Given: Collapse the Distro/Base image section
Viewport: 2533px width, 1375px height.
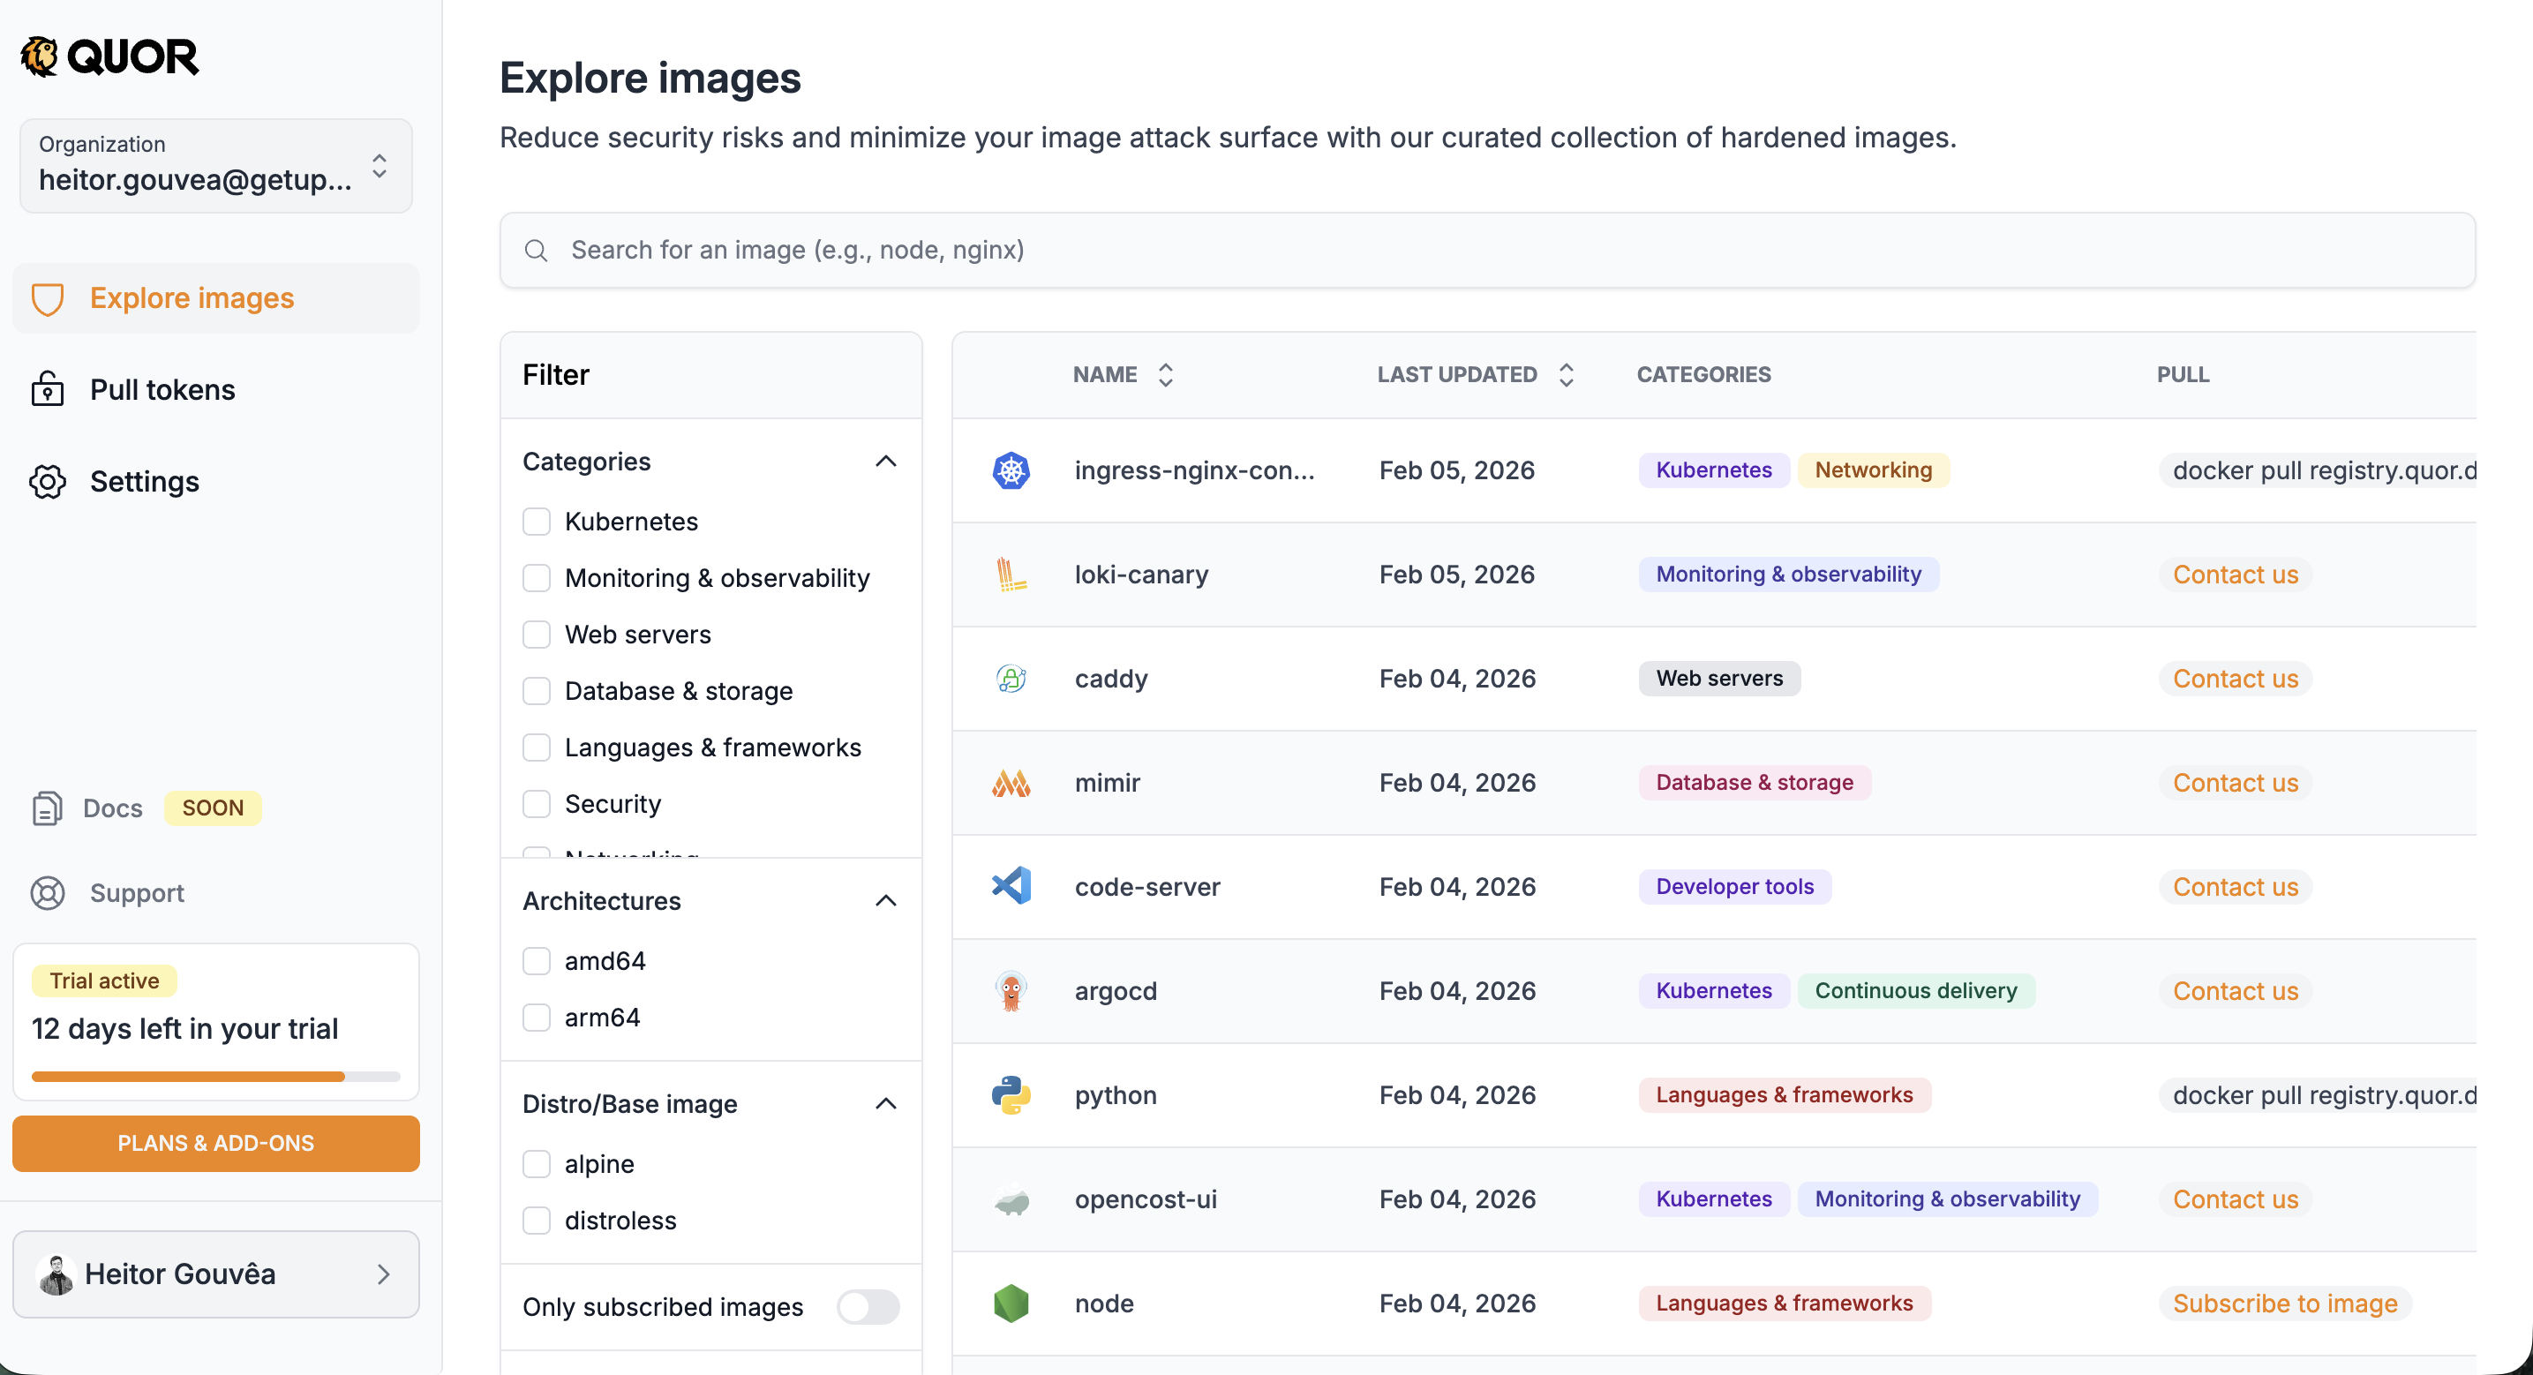Looking at the screenshot, I should [886, 1102].
